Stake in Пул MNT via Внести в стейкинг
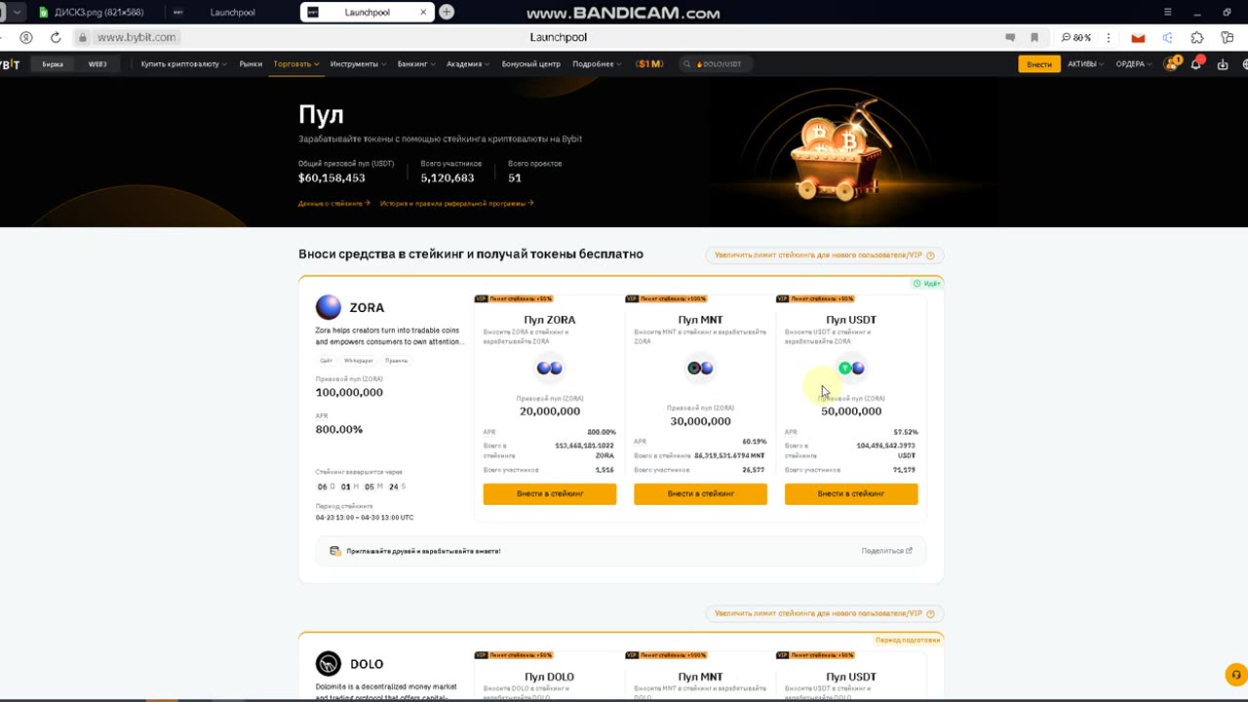Image resolution: width=1248 pixels, height=702 pixels. pyautogui.click(x=700, y=494)
